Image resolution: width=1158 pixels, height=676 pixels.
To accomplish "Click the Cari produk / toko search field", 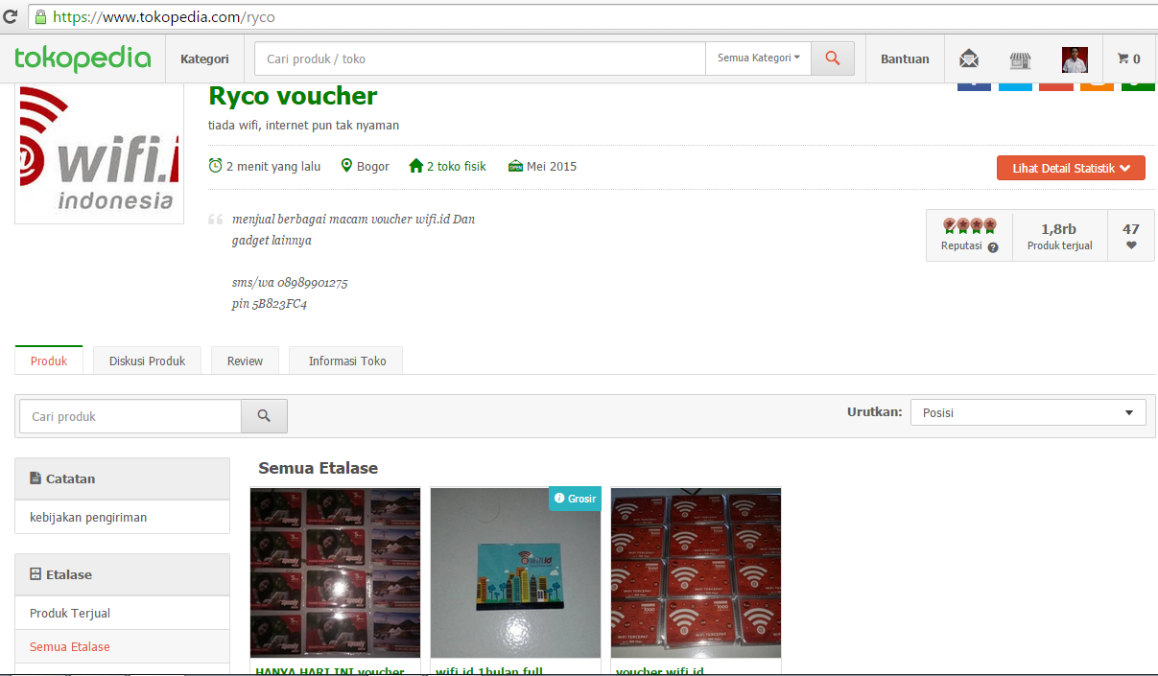I will (480, 58).
